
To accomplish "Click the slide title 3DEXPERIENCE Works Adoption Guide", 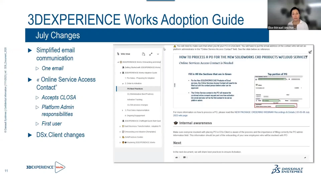I will pyautogui.click(x=136, y=20).
